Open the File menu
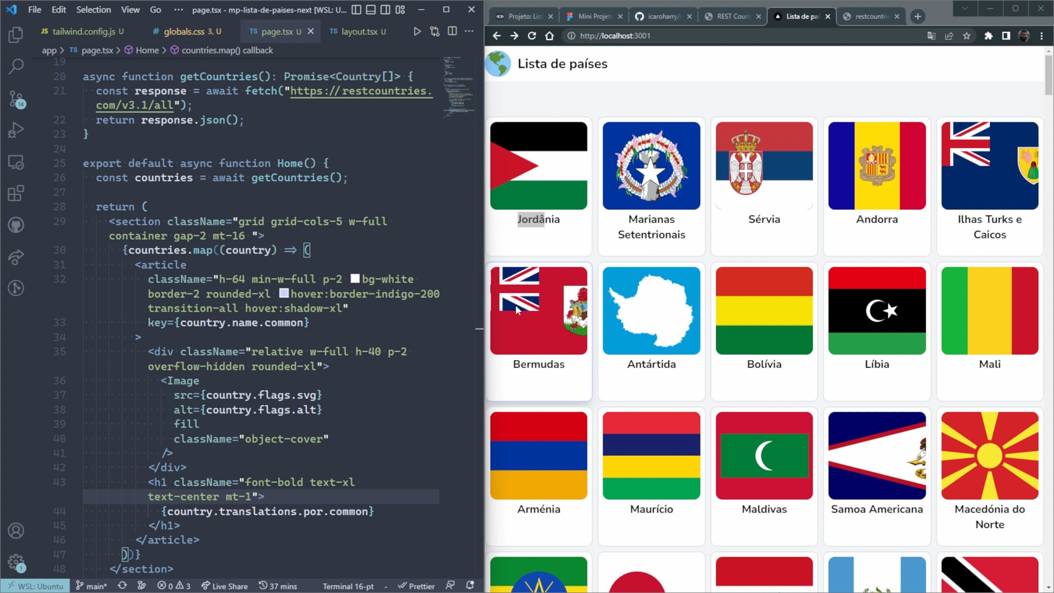 click(35, 9)
